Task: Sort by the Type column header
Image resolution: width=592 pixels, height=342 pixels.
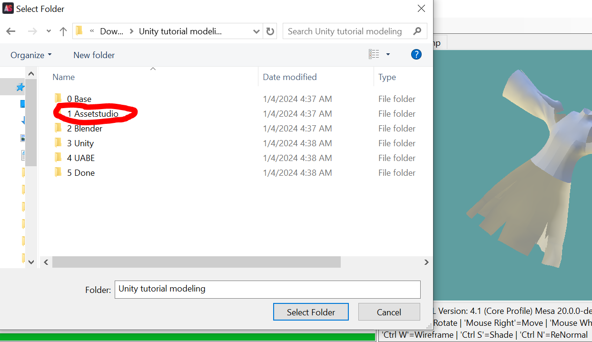Action: pos(387,77)
